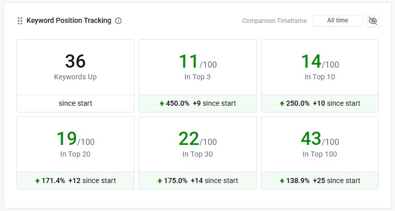
Task: Click the info icon next to widget title
Action: [118, 21]
